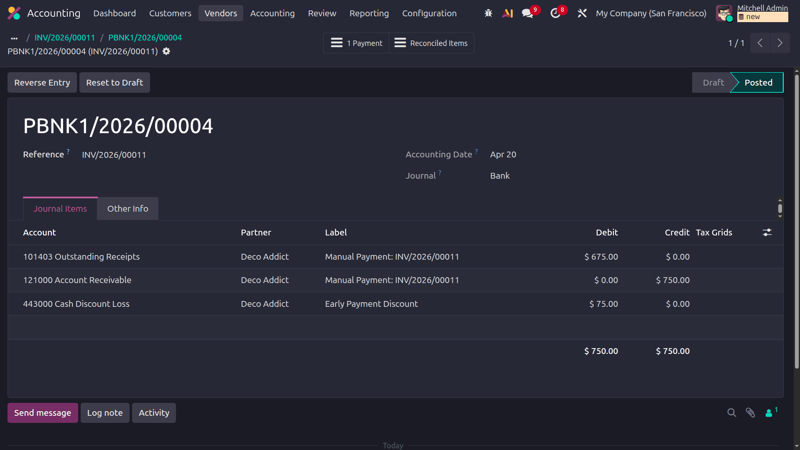This screenshot has width=800, height=450.
Task: Open the AI assistant icon
Action: (507, 13)
